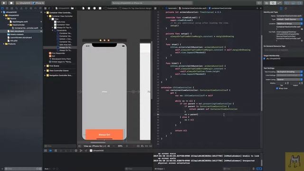The height and width of the screenshot is (171, 304).
Task: Adjust the Indent width stepper
Action: (x=302, y=83)
